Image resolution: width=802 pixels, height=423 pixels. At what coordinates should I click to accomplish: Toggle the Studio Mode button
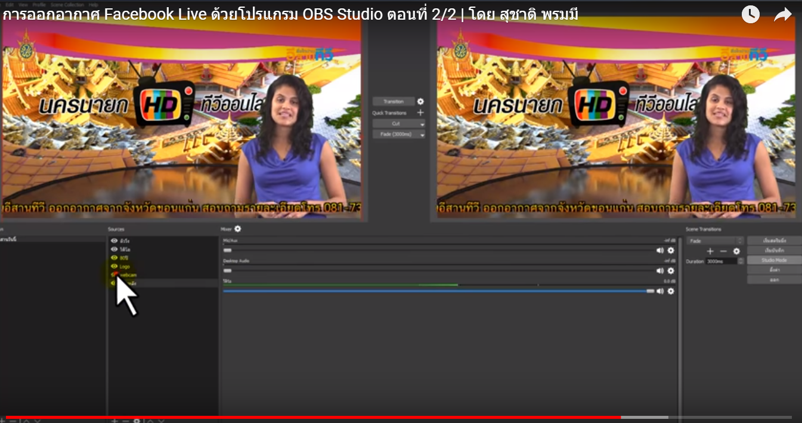[x=775, y=260]
